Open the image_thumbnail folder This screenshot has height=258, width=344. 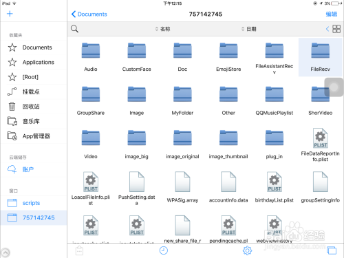coord(228,144)
